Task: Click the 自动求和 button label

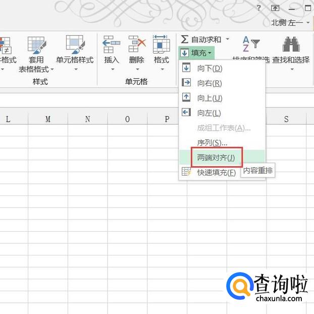Action: (206, 39)
